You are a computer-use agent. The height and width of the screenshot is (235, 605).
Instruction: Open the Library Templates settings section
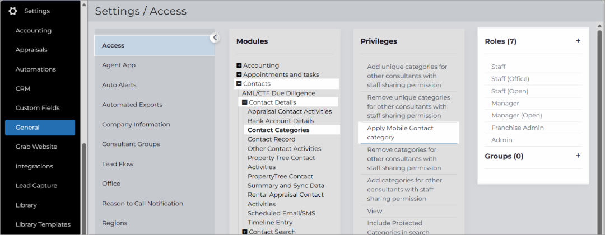click(x=43, y=224)
